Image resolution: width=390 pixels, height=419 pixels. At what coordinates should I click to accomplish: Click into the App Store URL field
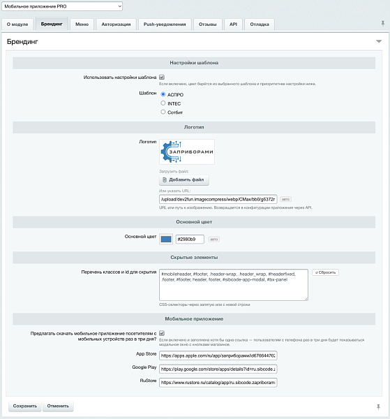[218, 355]
